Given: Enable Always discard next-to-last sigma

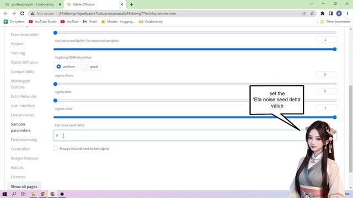Looking at the screenshot, I should point(55,148).
